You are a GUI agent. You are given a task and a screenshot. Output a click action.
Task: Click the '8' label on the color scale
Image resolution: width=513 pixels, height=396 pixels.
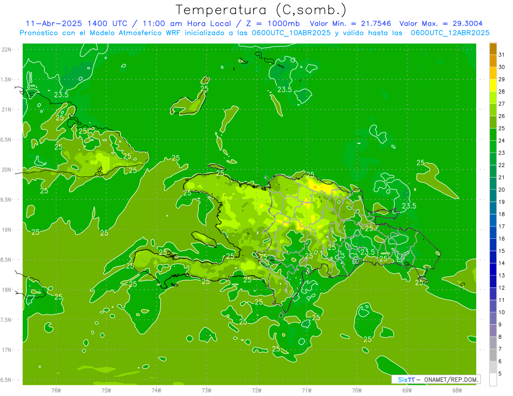(x=500, y=337)
